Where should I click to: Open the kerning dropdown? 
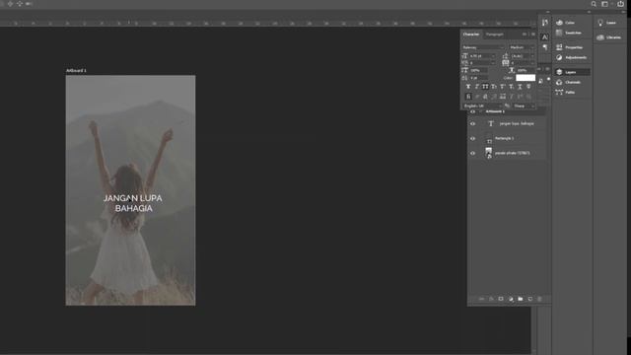(x=482, y=63)
